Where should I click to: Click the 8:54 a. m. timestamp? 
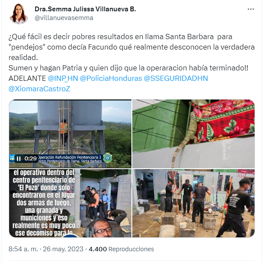point(23,249)
